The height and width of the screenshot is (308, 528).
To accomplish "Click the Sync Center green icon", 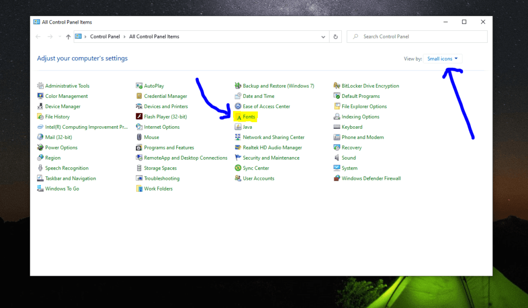I will 238,168.
